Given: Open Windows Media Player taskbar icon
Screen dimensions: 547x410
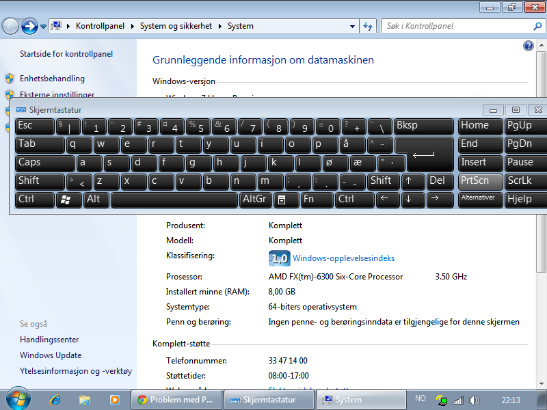Looking at the screenshot, I should coord(115,400).
